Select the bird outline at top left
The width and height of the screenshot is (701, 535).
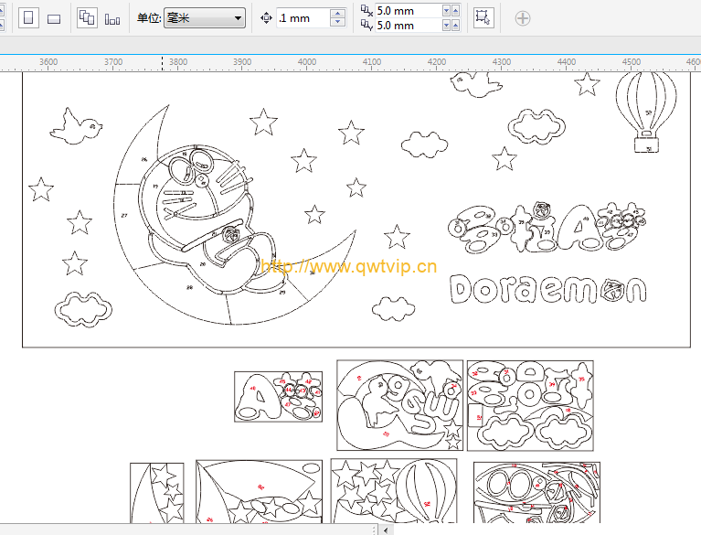(76, 126)
